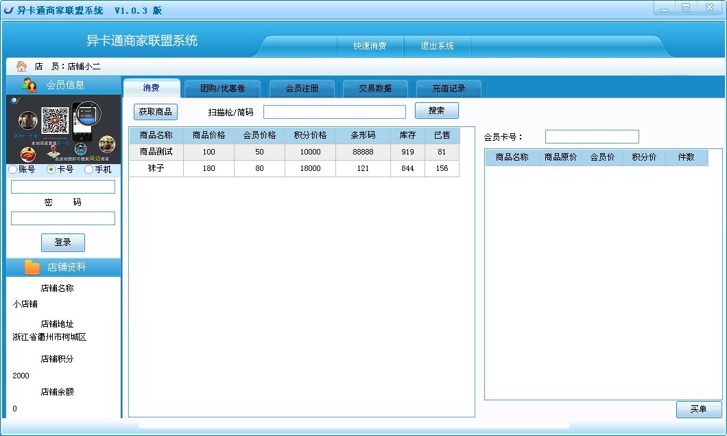Click barcode cell 88888
Viewport: 727px width, 436px height.
(x=363, y=152)
